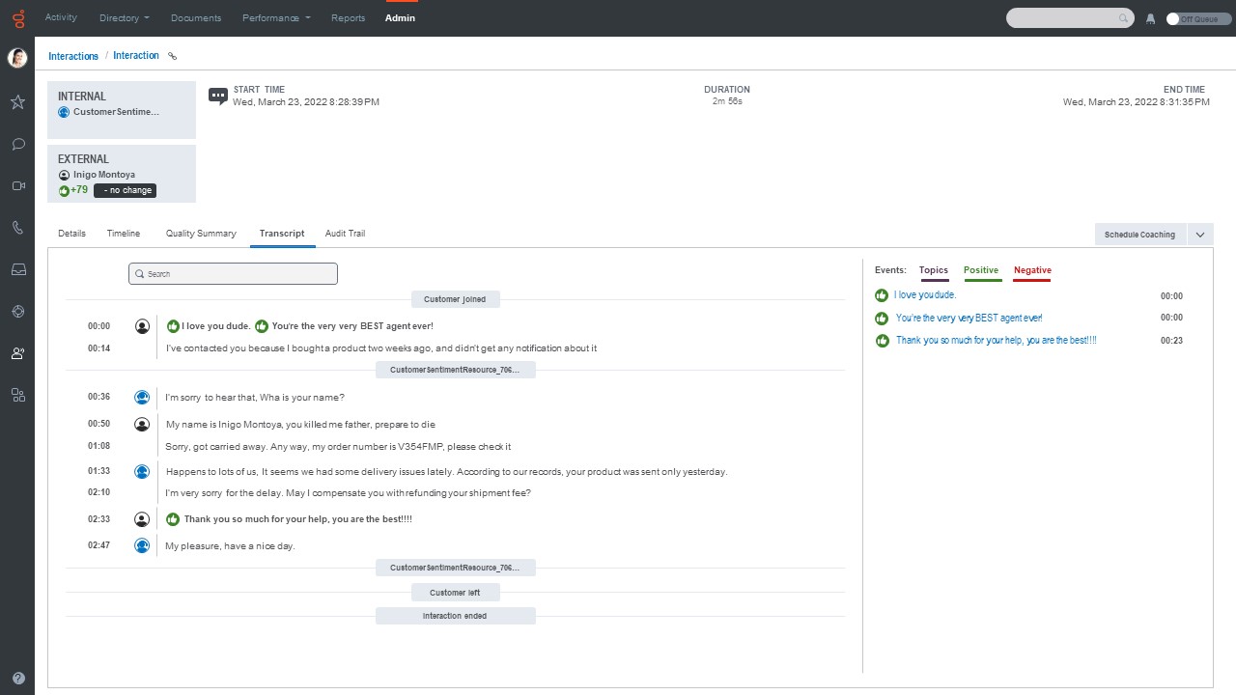Click the transcript Search field
The image size is (1236, 695).
point(233,274)
